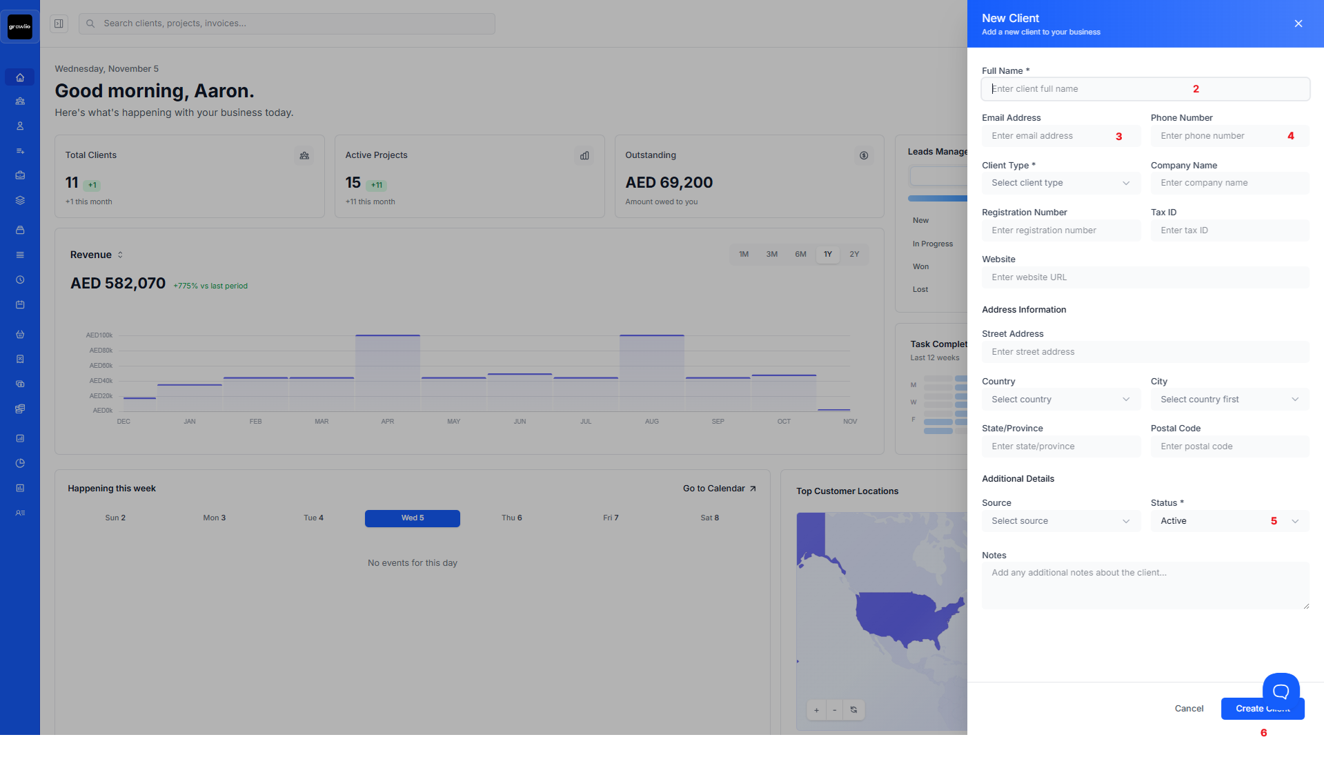The height and width of the screenshot is (766, 1324).
Task: Switch revenue chart to 6M range
Action: (800, 255)
